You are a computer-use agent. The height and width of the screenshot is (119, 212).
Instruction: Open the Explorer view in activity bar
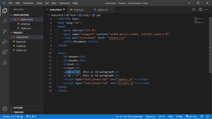pos(5,11)
